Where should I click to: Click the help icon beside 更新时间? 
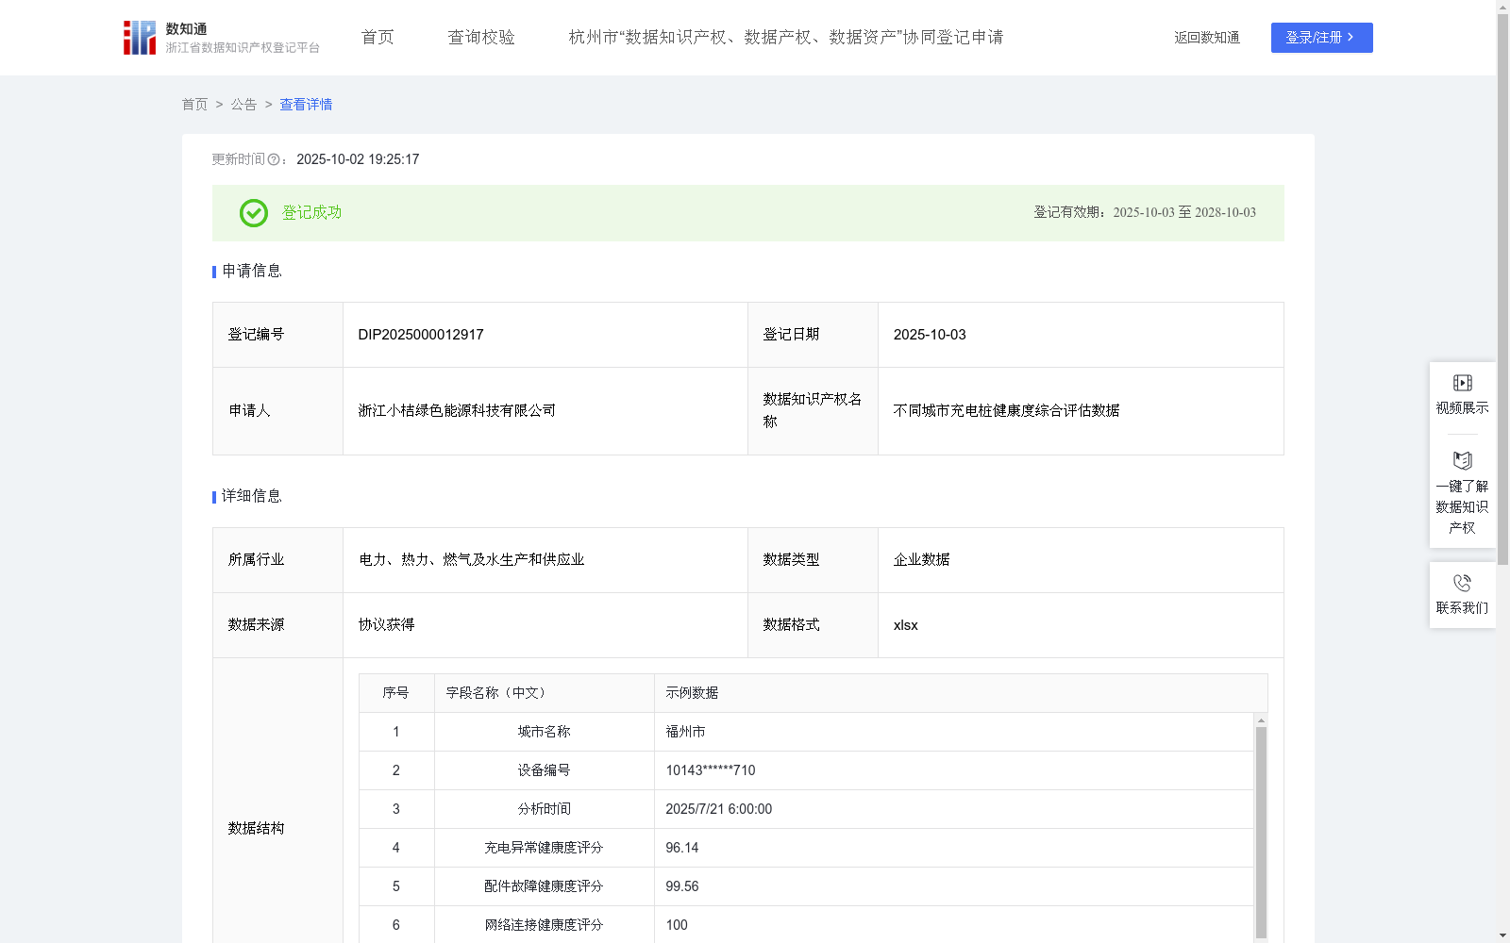[x=274, y=160]
